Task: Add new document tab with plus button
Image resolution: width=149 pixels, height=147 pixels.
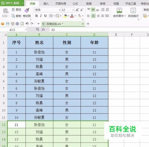Action: (88, 24)
